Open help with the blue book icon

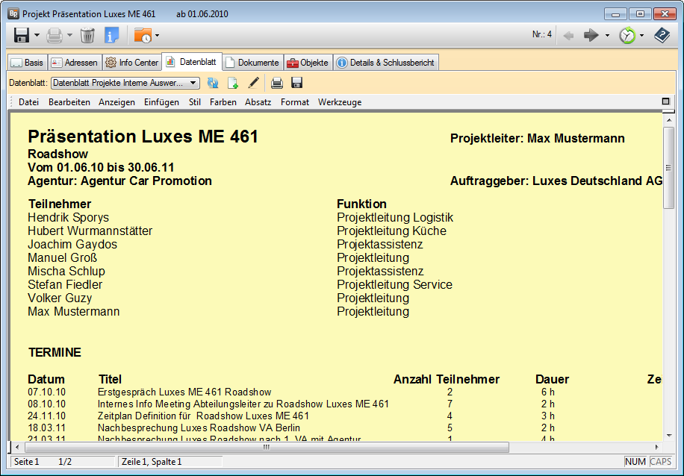661,34
